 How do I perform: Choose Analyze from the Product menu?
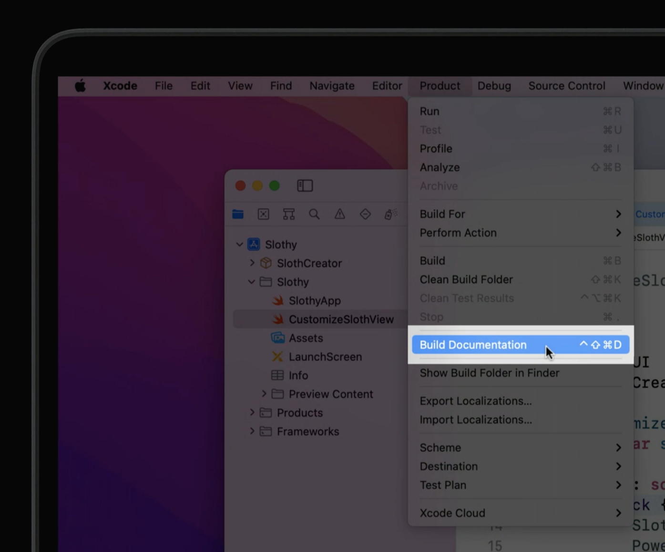tap(521, 167)
